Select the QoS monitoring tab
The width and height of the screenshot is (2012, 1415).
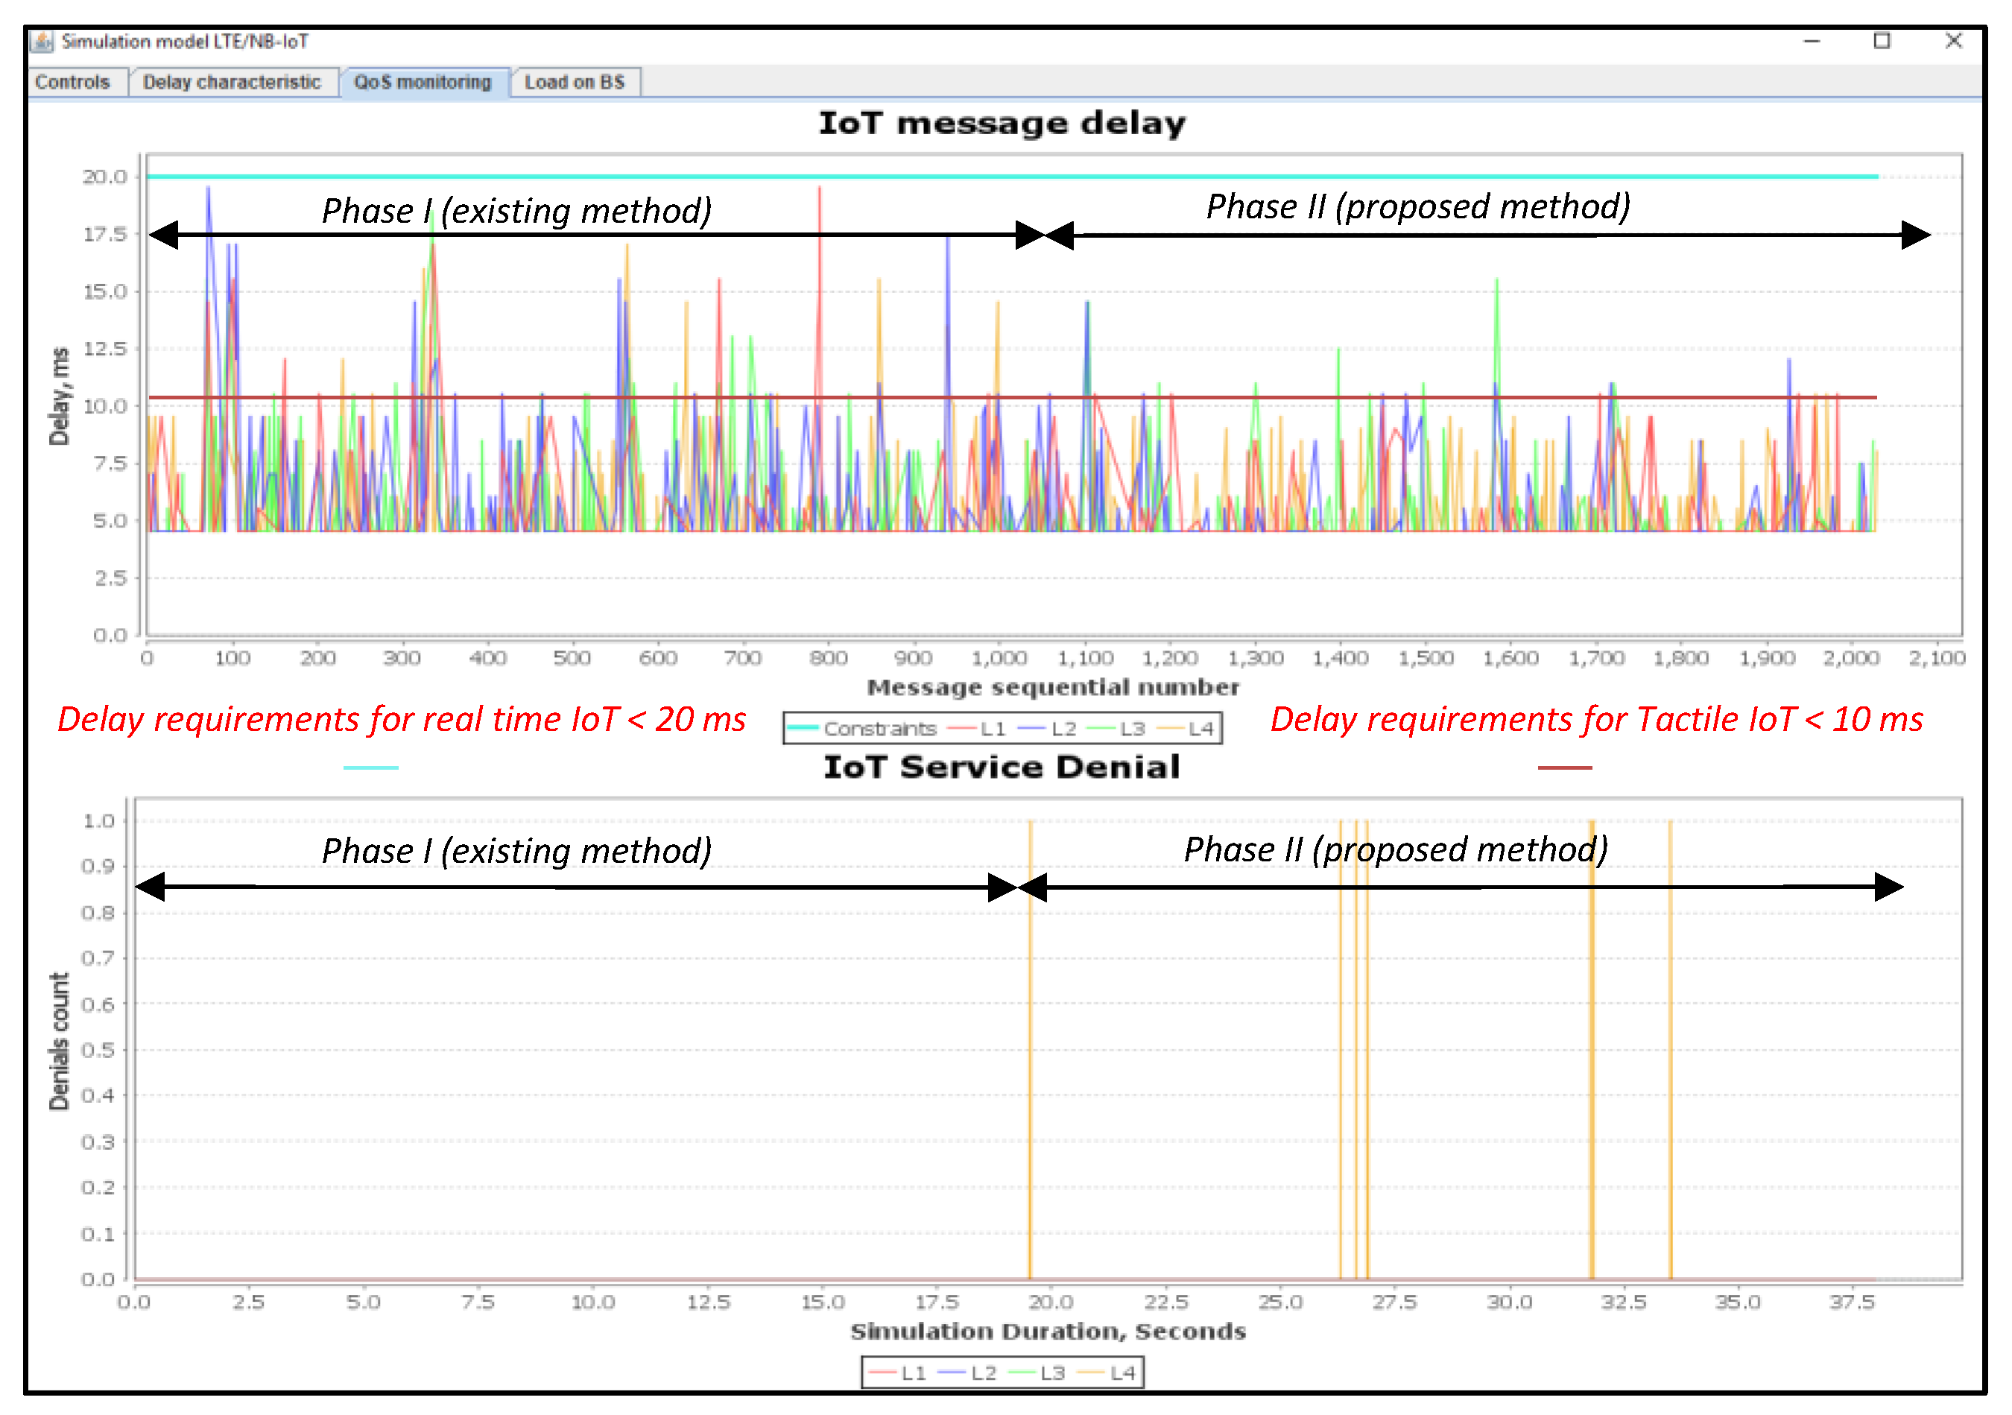(x=423, y=83)
